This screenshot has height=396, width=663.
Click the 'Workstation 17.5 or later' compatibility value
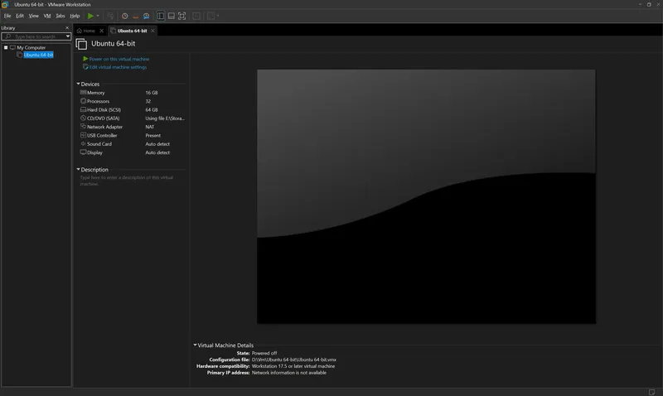(293, 366)
